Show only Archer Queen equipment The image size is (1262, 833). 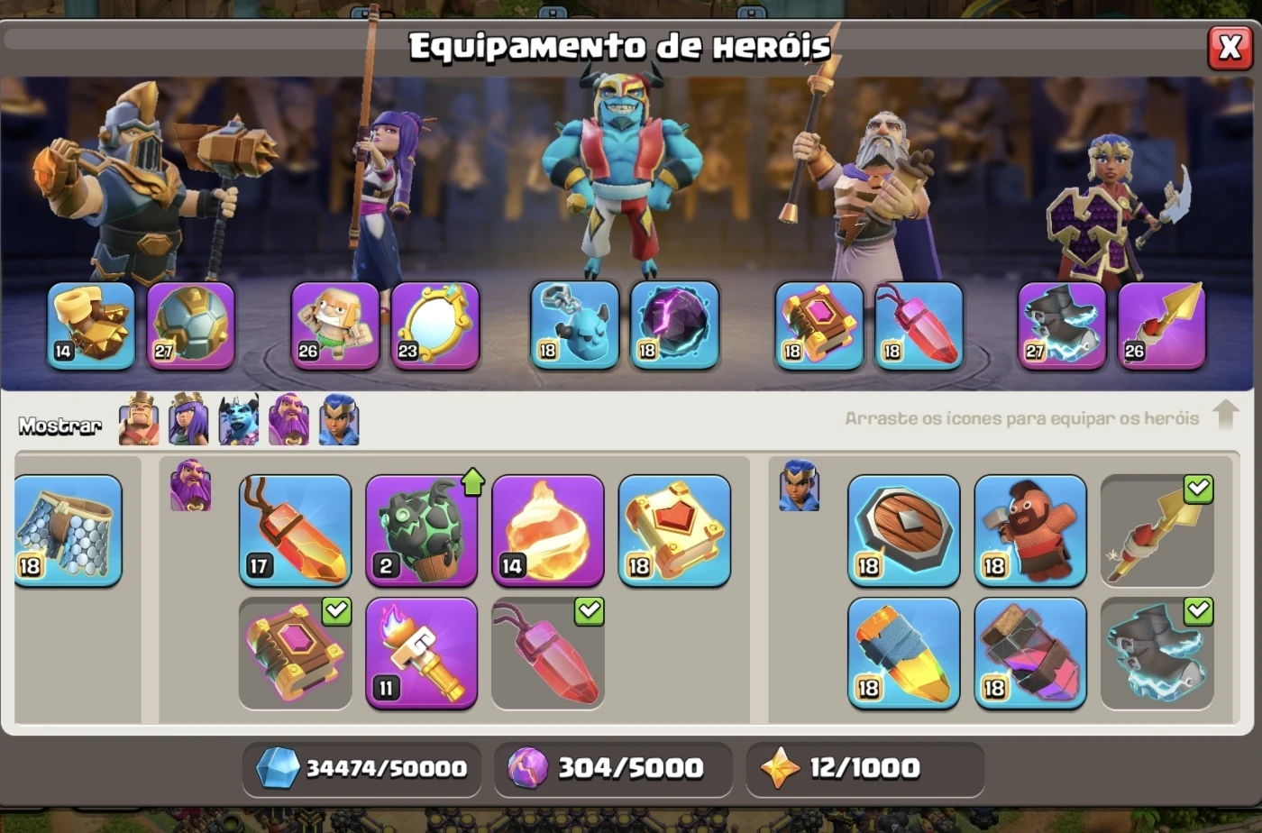[x=188, y=420]
